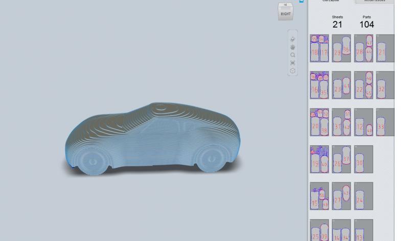Select the sheet with parts 27 and 43
Viewport: 409px width, 241px height.
coord(341,196)
